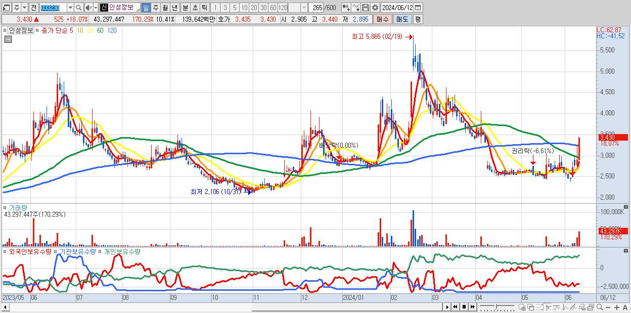631x313 pixels.
Task: Click the grid icon under 인성정보 label
Action: point(8,39)
